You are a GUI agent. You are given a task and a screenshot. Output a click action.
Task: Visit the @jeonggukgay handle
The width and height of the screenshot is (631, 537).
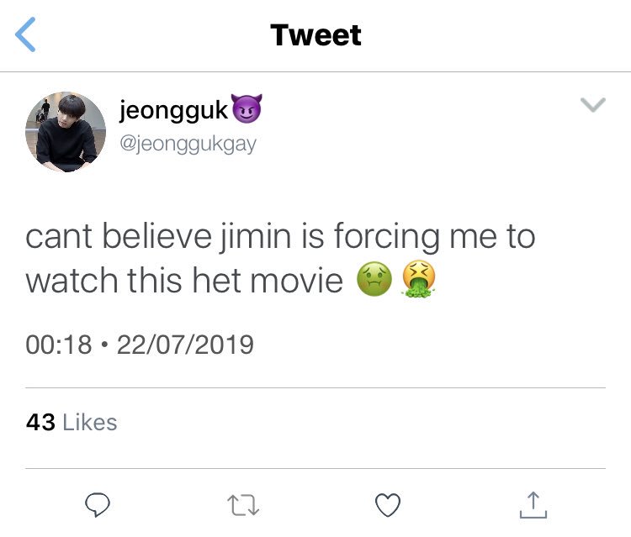[x=188, y=144]
